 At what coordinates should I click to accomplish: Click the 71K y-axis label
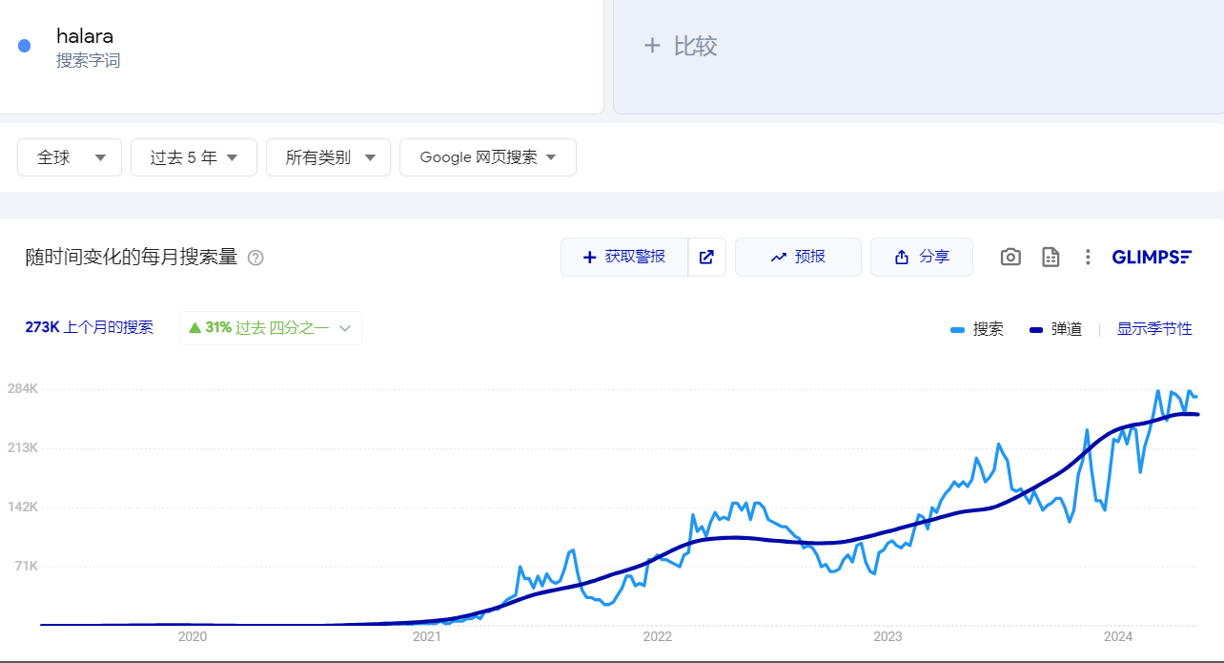tap(25, 566)
